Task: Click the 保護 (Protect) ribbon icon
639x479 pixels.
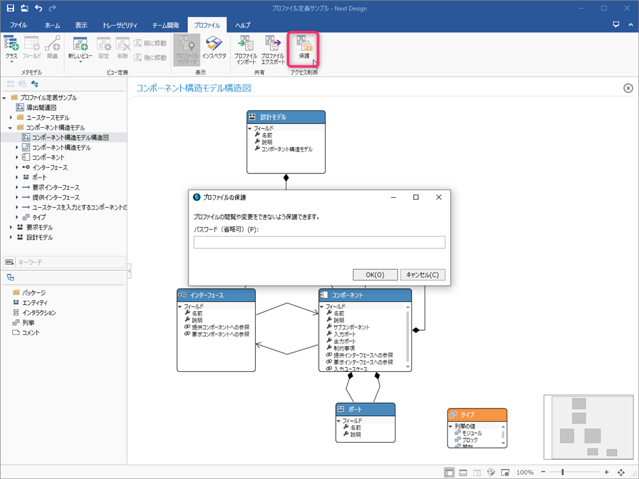Action: click(304, 47)
